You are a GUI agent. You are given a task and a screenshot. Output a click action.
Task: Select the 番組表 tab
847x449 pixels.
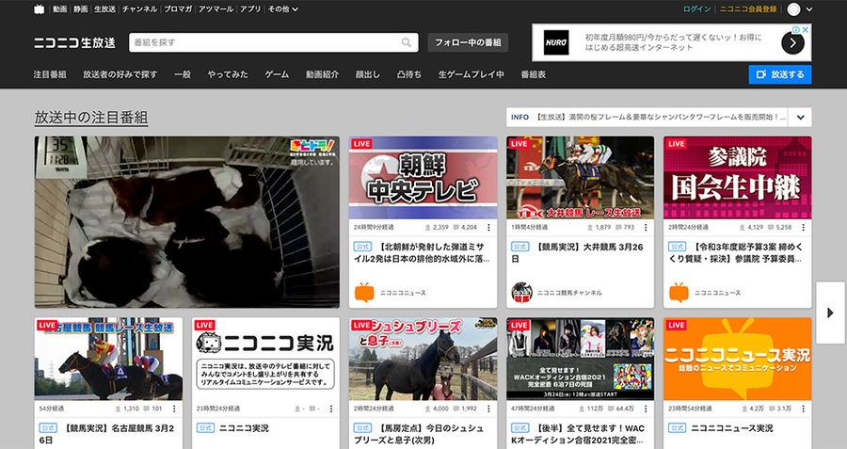(534, 74)
